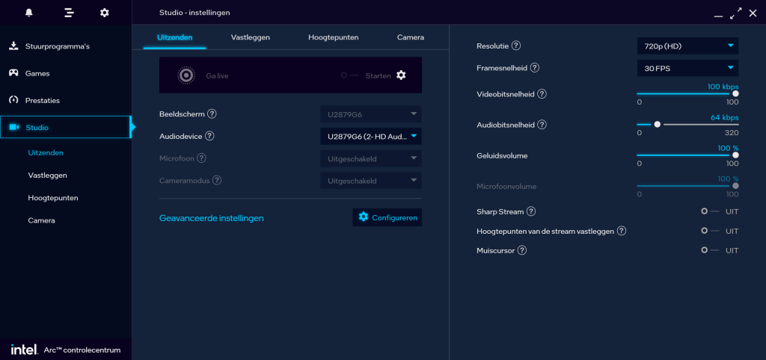Screen dimensions: 766x360
Task: Open the gear icon beside Starten
Action: point(401,75)
